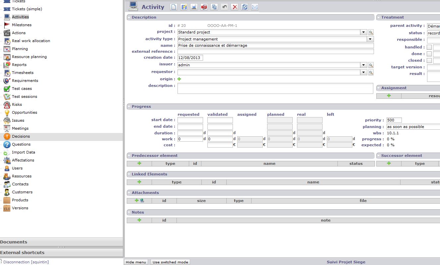The height and width of the screenshot is (265, 440).
Task: Refresh the activity with the arrows icon
Action: 245,7
